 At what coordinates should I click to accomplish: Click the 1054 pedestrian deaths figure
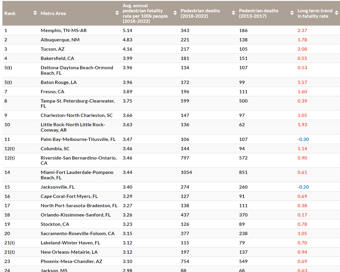pos(186,172)
